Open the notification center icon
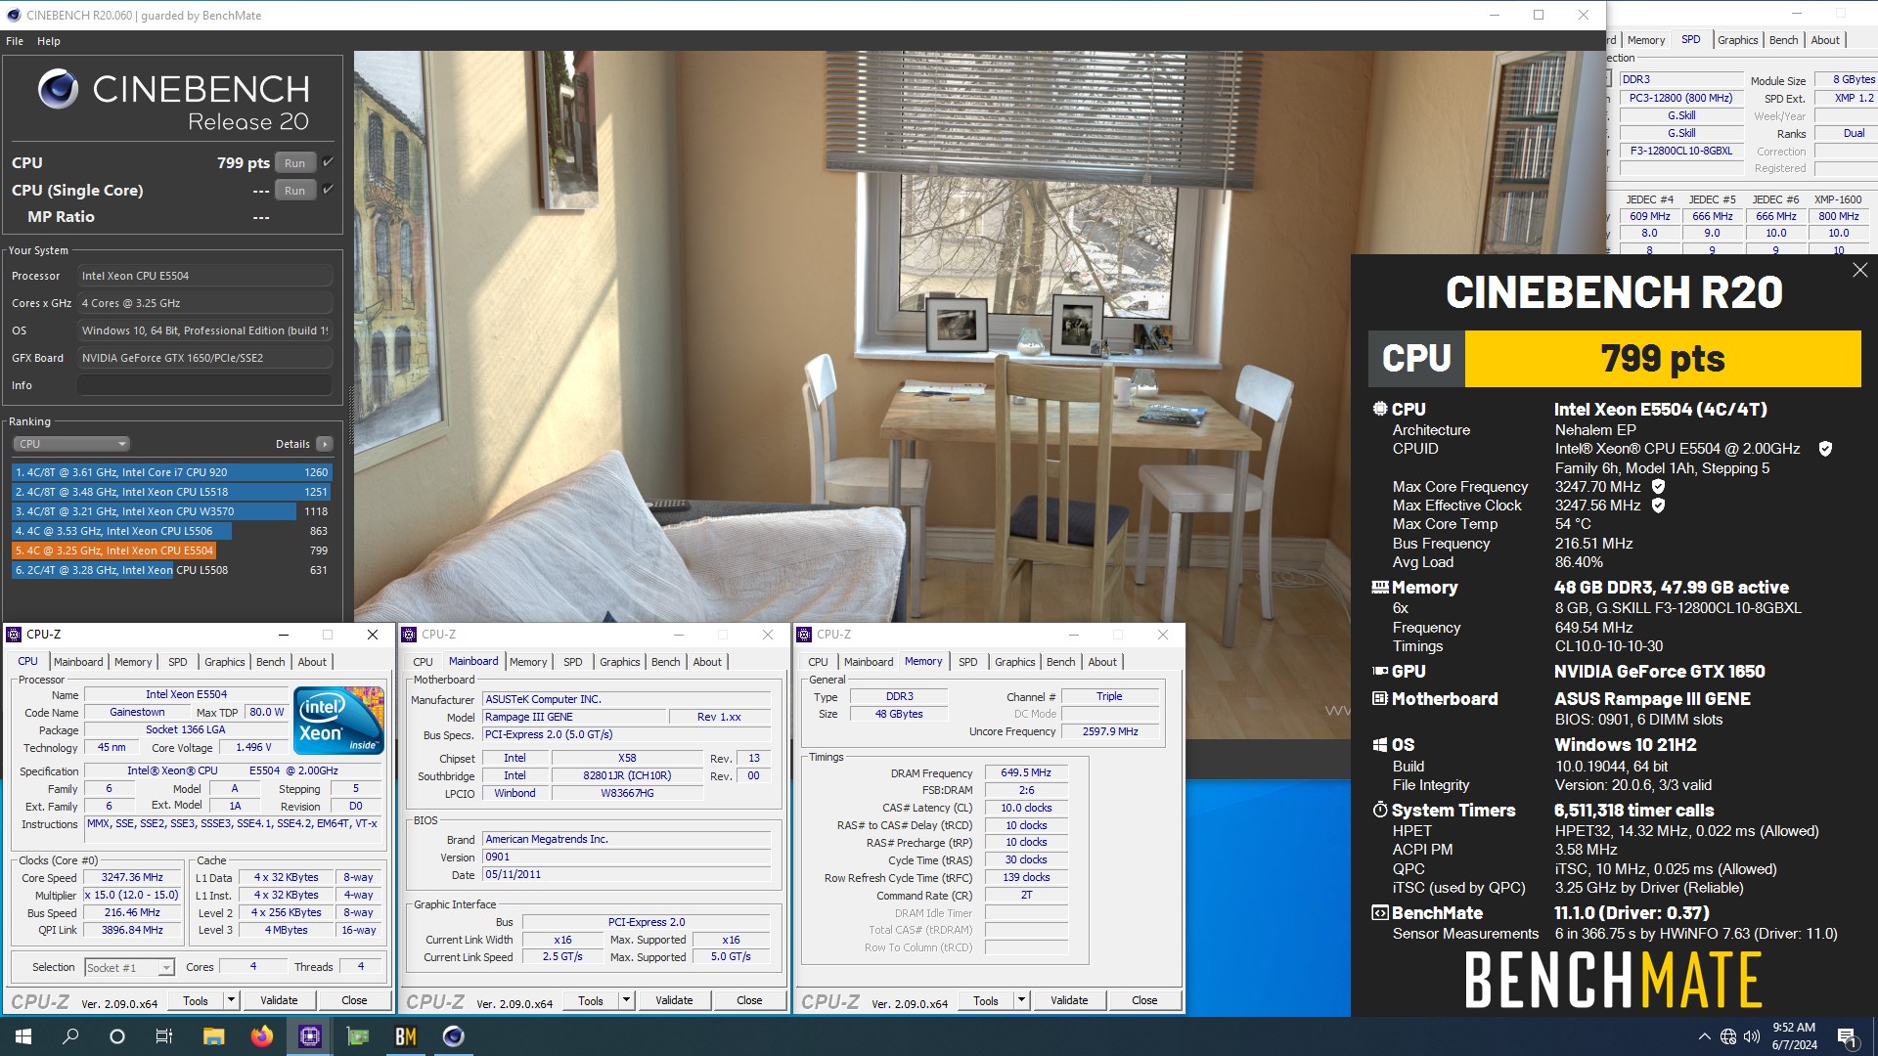The height and width of the screenshot is (1056, 1878). click(x=1848, y=1036)
